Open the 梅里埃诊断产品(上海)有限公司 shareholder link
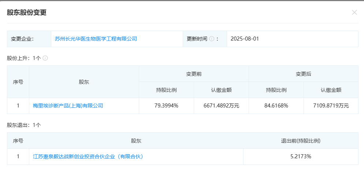Image resolution: width=364 pixels, height=174 pixels. (68, 106)
